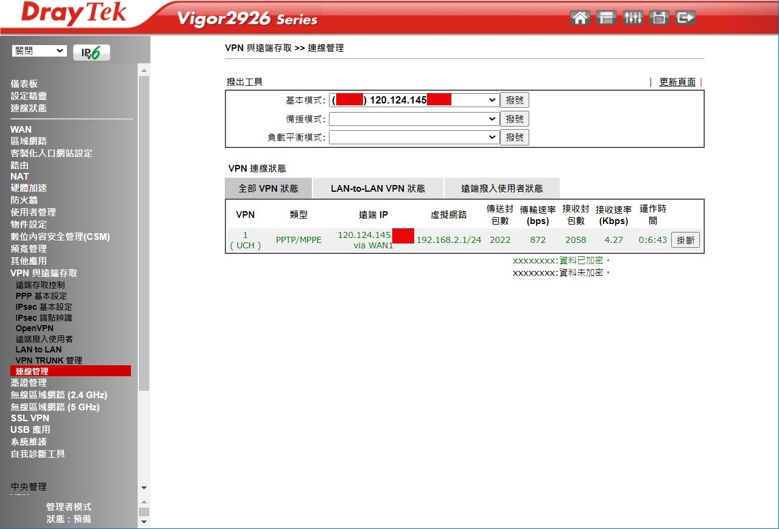This screenshot has height=529, width=779.
Task: Open IPsec 端點辨識 submenu item
Action: 44,318
